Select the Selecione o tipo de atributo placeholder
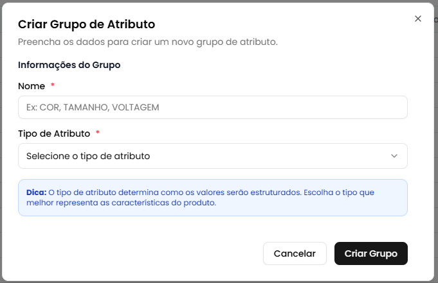The width and height of the screenshot is (438, 283). pyautogui.click(x=88, y=156)
